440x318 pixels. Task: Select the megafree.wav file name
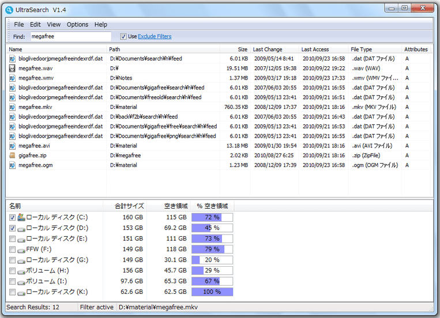click(36, 68)
